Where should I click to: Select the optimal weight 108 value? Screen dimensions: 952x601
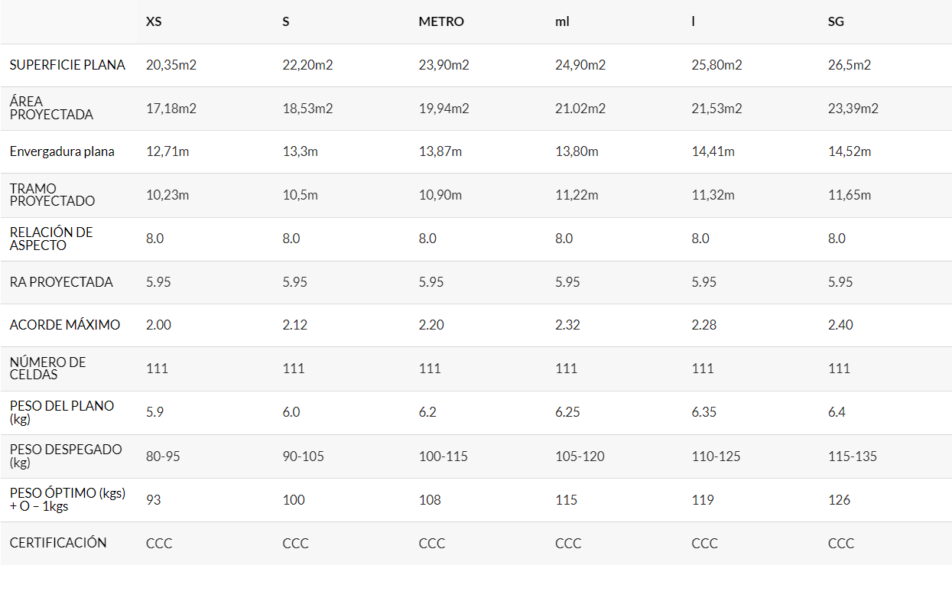click(x=430, y=500)
